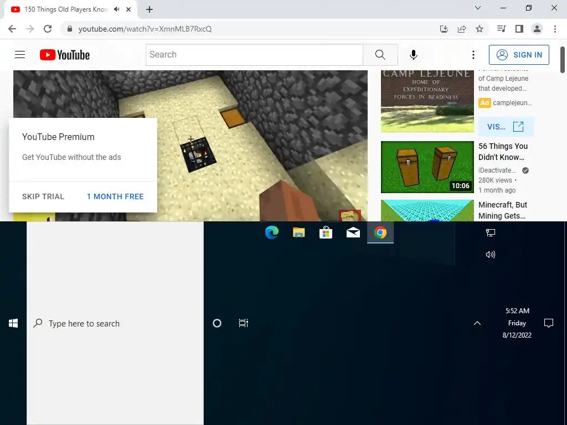Click the address bar URL
Screen dimensions: 567x425
coord(145,29)
